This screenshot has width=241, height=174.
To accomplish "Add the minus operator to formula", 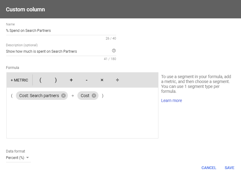I will (87, 80).
